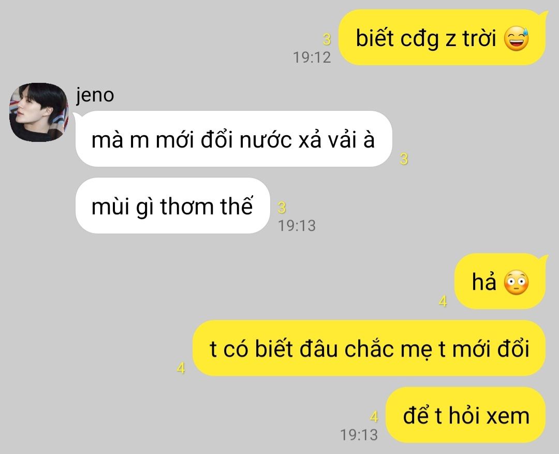
Task: Tap the 19:12 timestamp
Action: click(312, 57)
